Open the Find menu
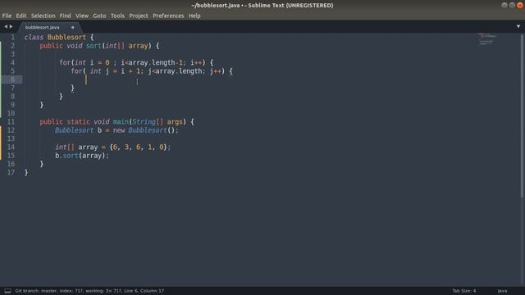 (x=66, y=16)
